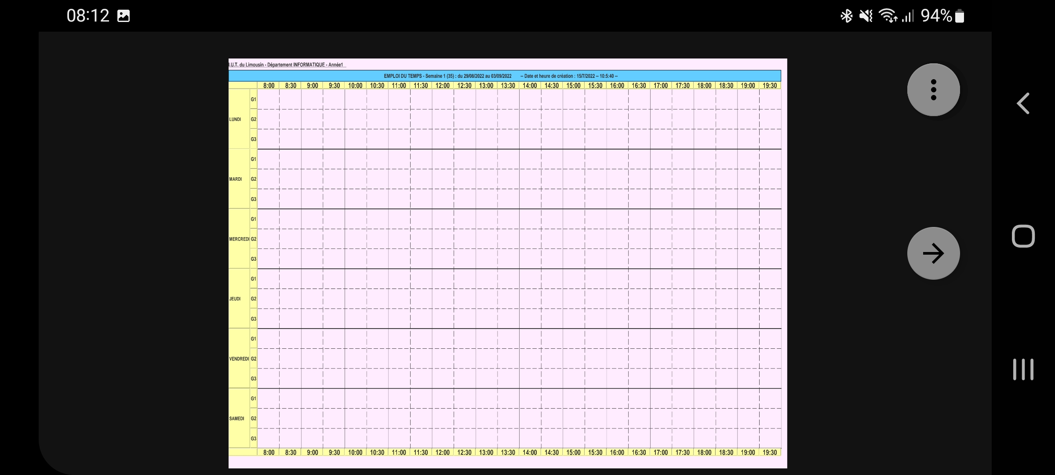Tap the 19:30 column label at bottom
The height and width of the screenshot is (475, 1055).
[770, 452]
